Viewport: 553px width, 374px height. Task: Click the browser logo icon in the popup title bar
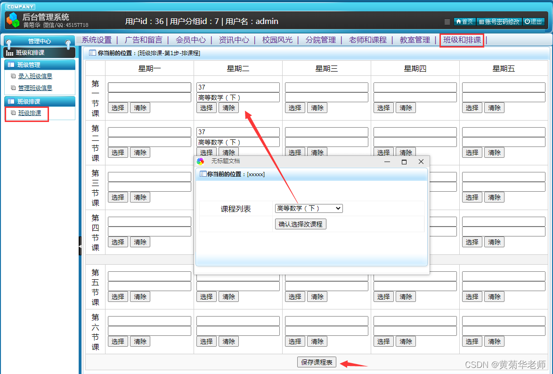click(x=200, y=161)
